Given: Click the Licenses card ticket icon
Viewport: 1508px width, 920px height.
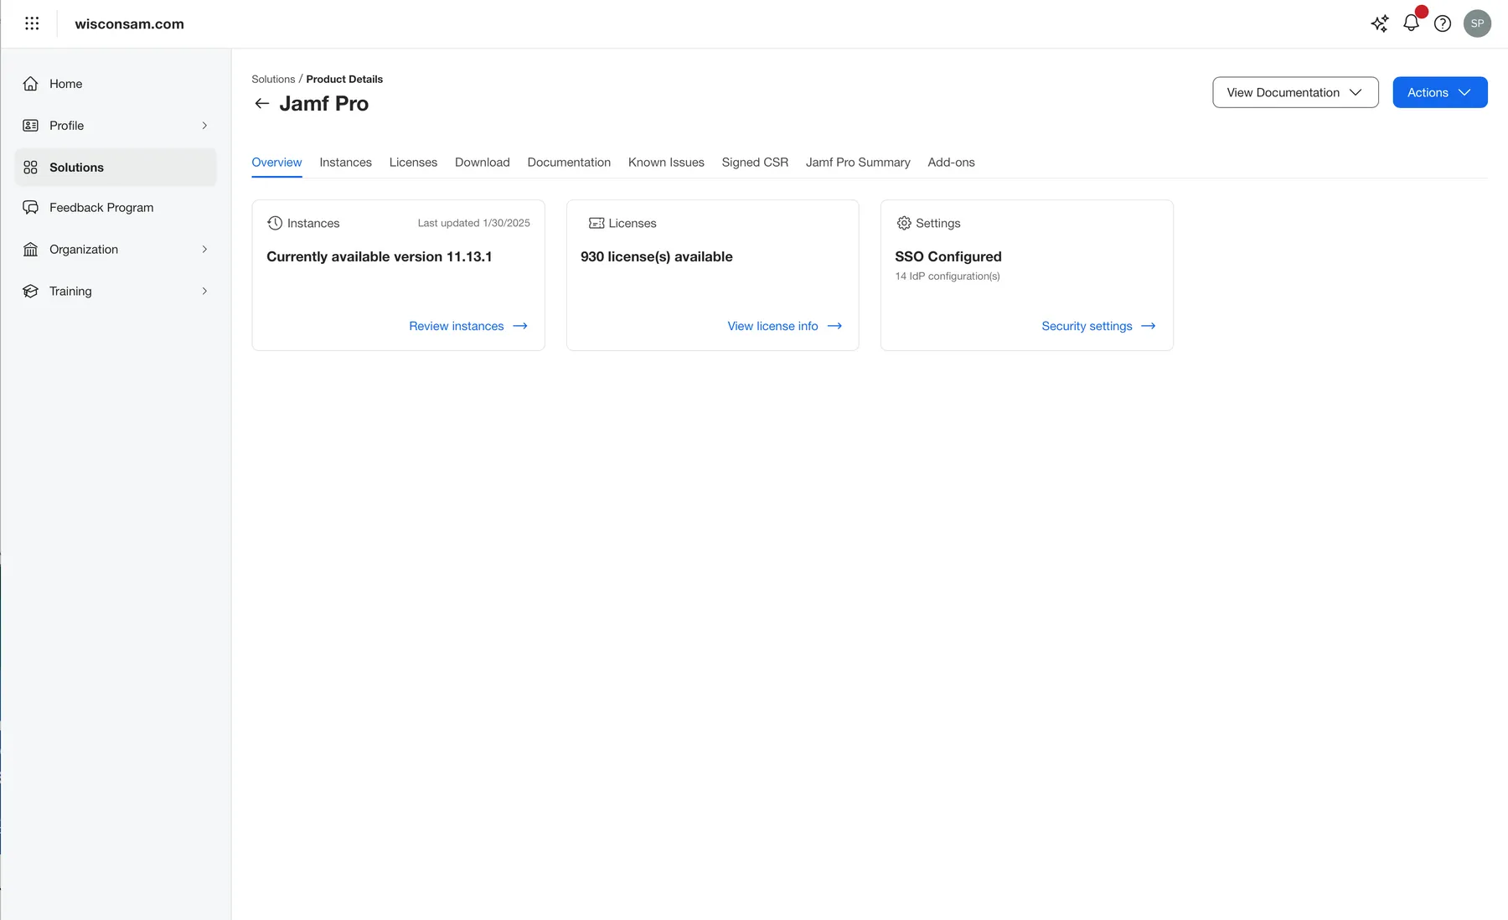Looking at the screenshot, I should point(596,223).
